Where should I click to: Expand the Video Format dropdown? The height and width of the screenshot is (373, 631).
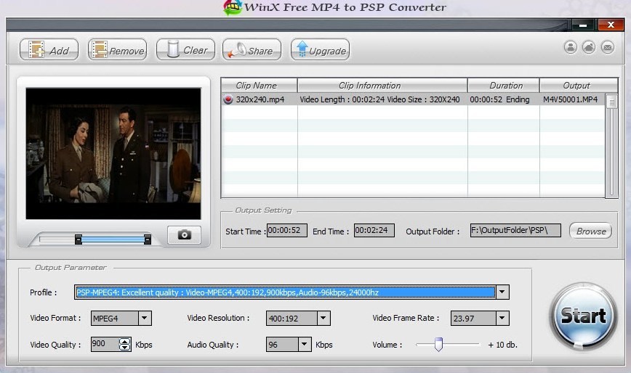(x=145, y=319)
